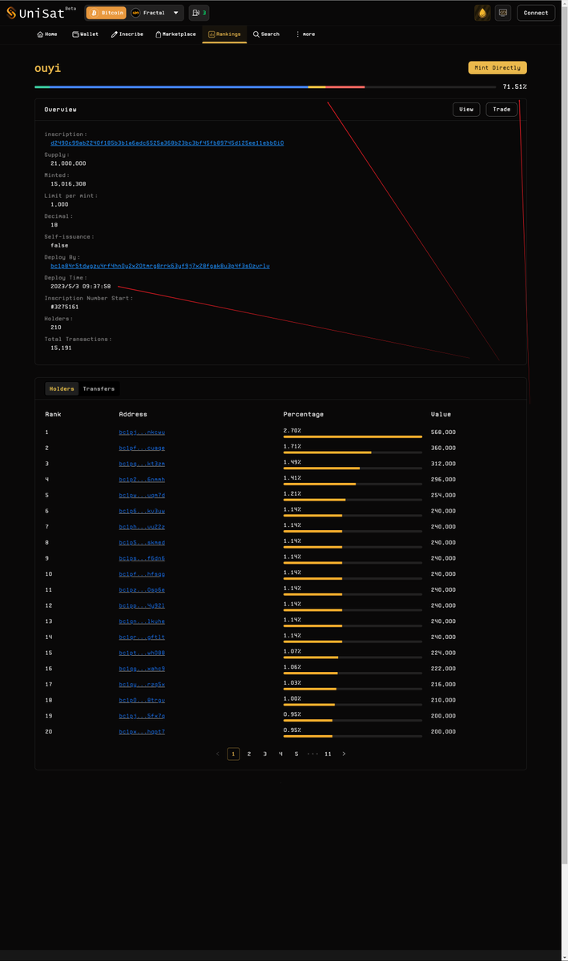Click the ouyi ticker title

point(48,68)
